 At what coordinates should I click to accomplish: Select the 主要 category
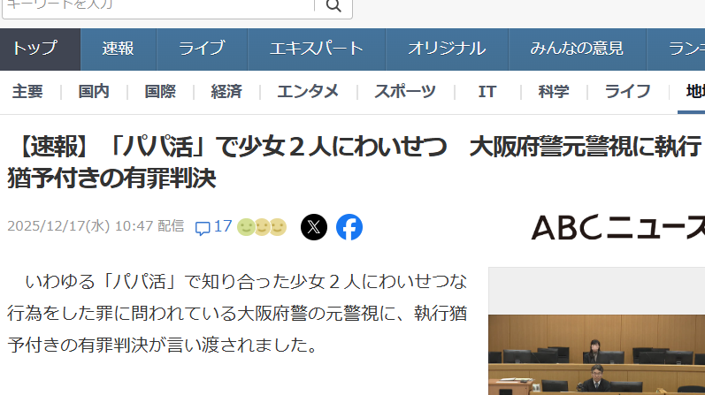(27, 92)
